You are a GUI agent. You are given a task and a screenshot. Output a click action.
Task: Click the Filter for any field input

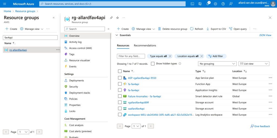tap(131, 56)
